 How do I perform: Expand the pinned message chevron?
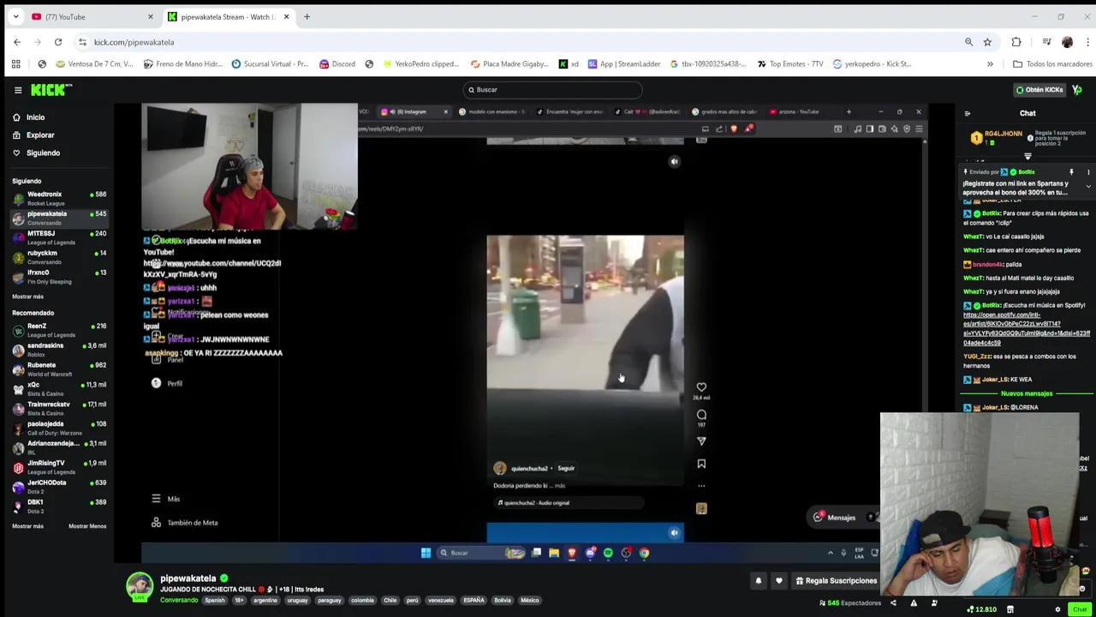[1088, 186]
